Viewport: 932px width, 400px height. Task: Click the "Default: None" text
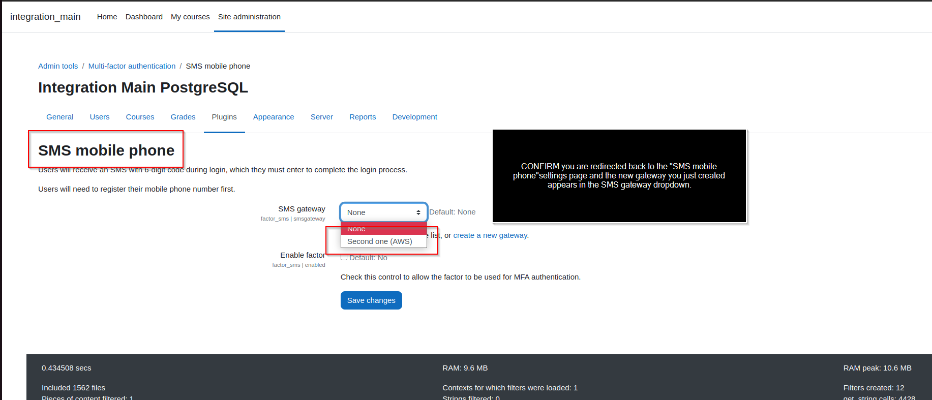(x=453, y=212)
